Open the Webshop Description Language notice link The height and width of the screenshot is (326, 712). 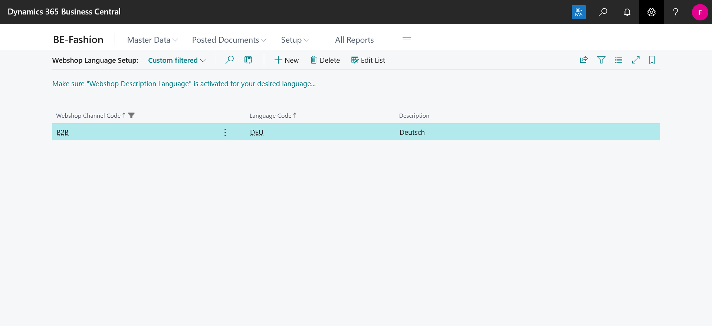point(184,84)
